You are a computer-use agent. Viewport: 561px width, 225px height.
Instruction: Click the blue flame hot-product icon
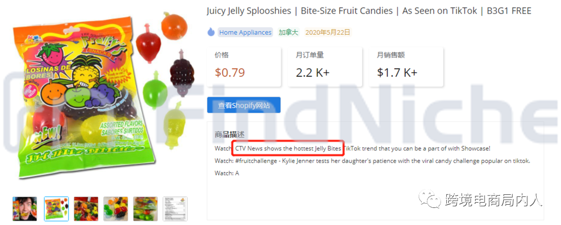(211, 32)
